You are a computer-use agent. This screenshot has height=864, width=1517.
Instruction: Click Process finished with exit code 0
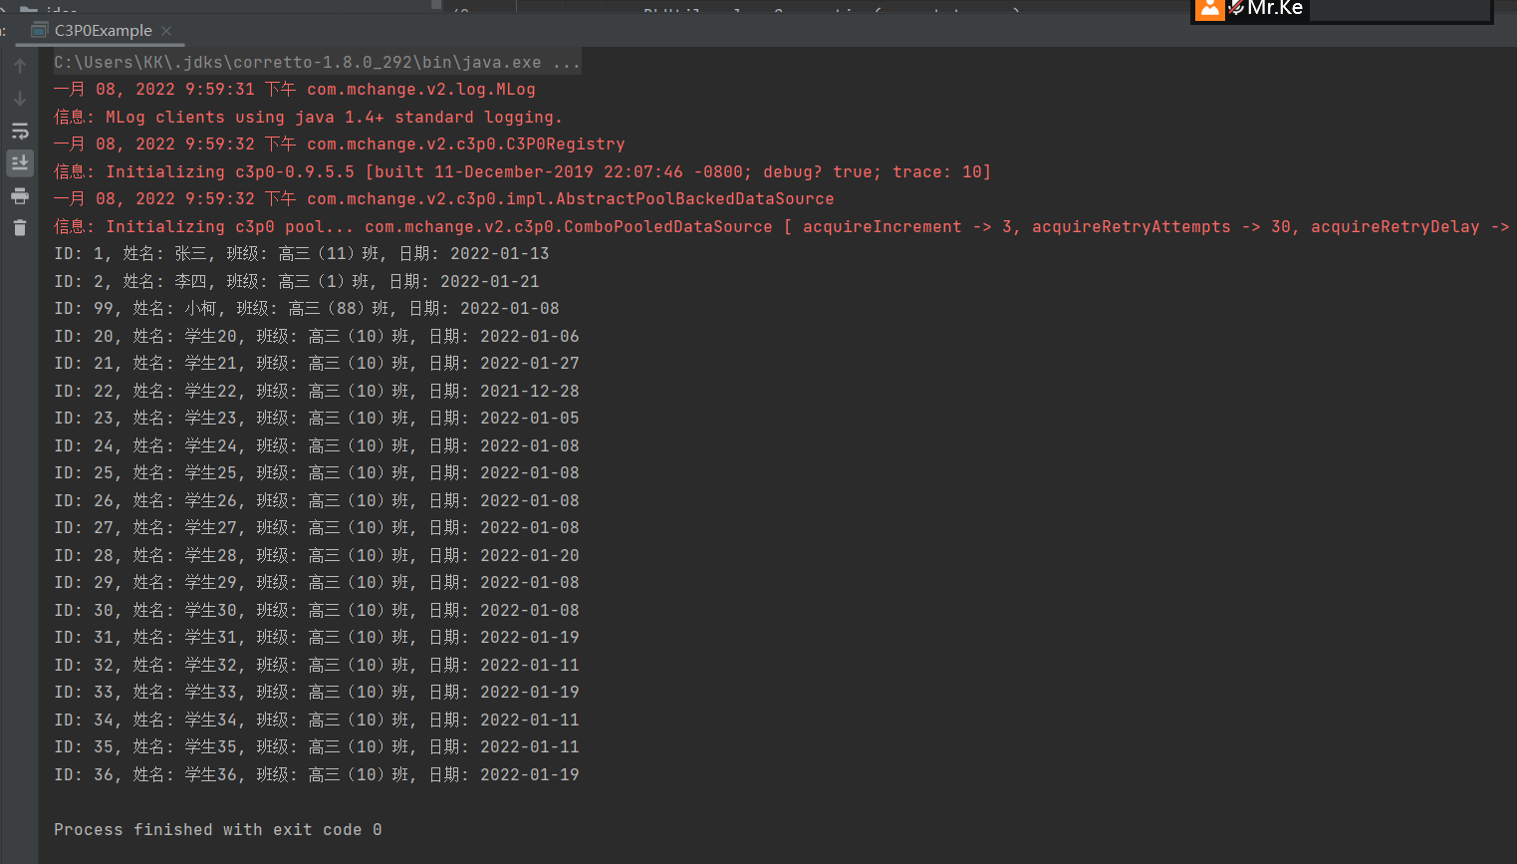218,829
